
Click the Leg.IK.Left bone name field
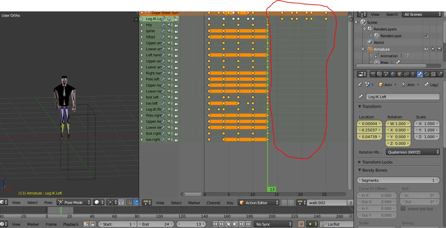click(403, 97)
